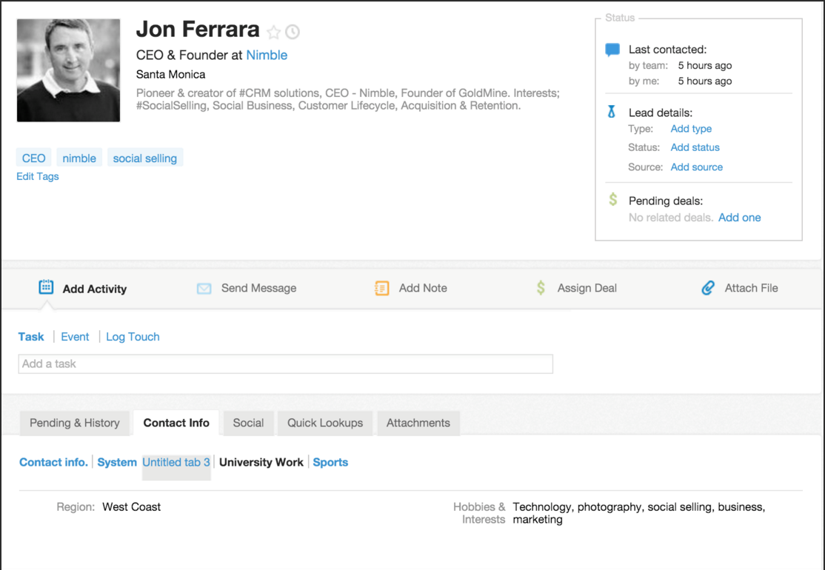Click the Assign Deal dollar icon
The image size is (825, 570).
(x=541, y=288)
